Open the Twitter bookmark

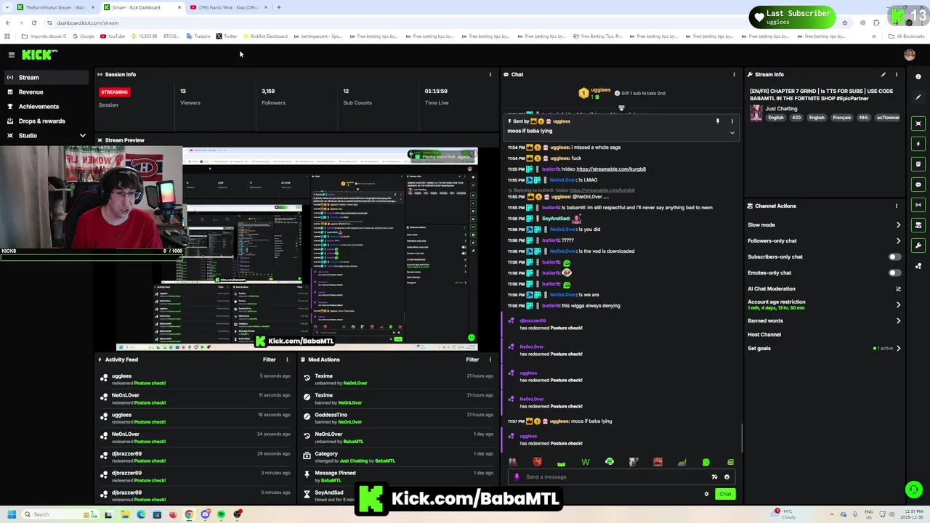click(227, 36)
